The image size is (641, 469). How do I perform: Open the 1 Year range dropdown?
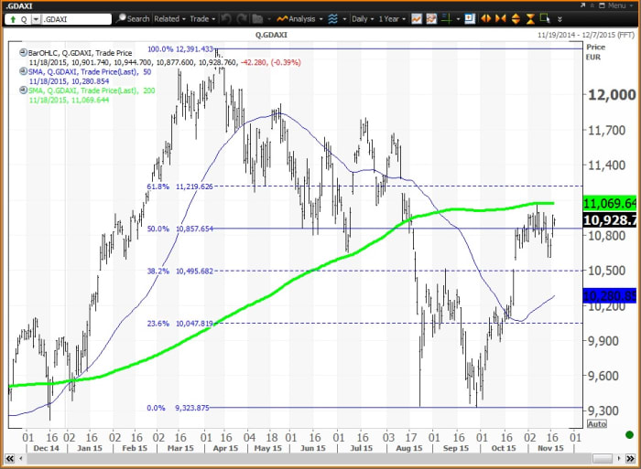coord(392,19)
